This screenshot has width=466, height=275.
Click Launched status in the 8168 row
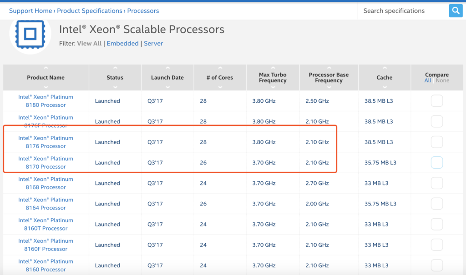pos(107,183)
